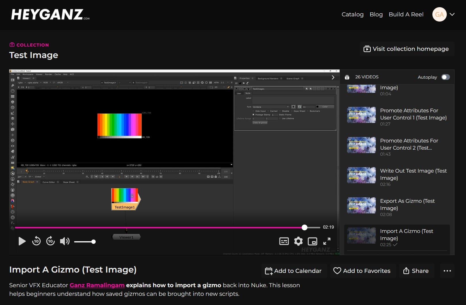This screenshot has width=466, height=305.
Task: Select the Export As Gizmo thumbnail
Action: [361, 205]
